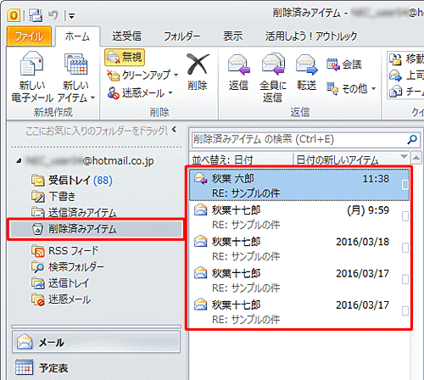Open the RSS フィード folder
The height and width of the screenshot is (380, 424).
(65, 251)
